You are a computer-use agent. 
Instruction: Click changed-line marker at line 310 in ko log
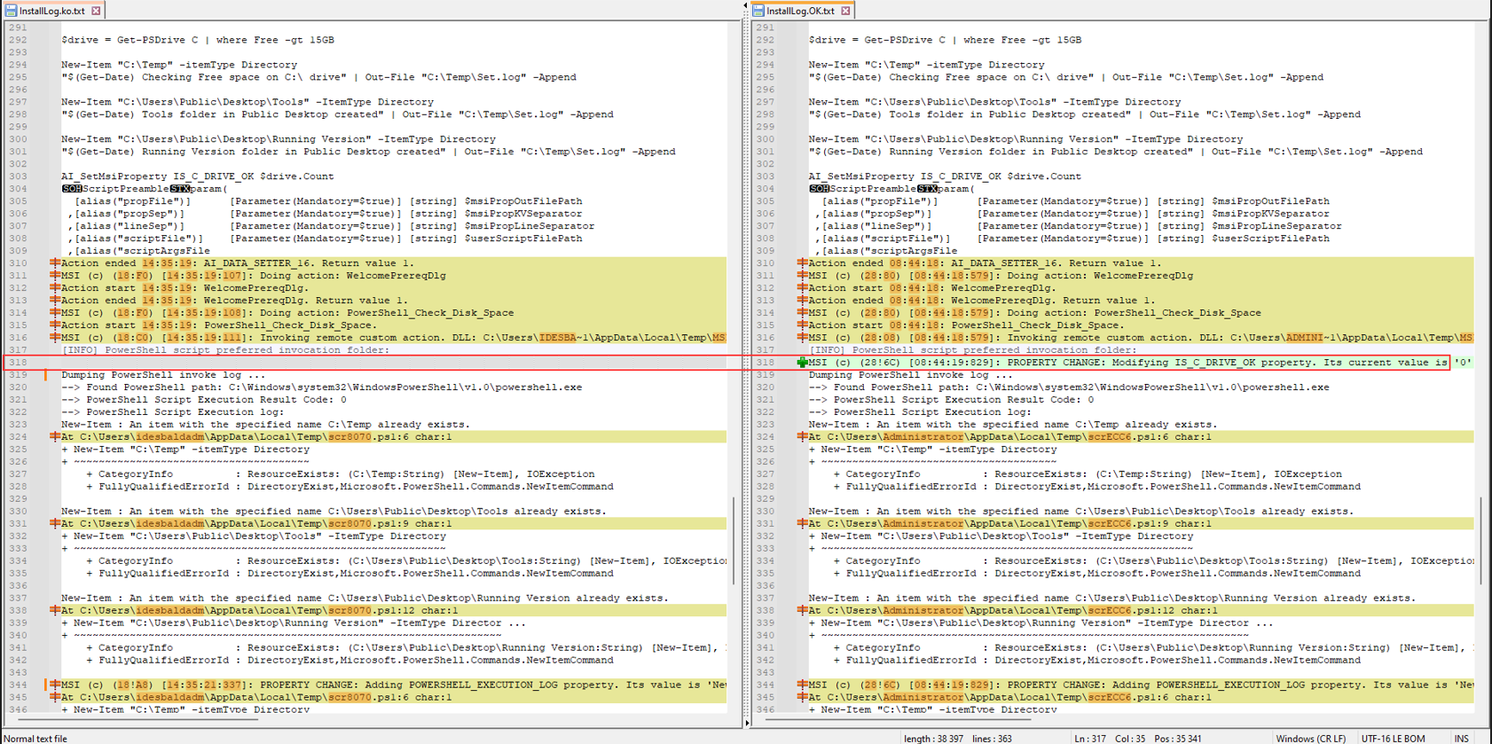pyautogui.click(x=55, y=263)
